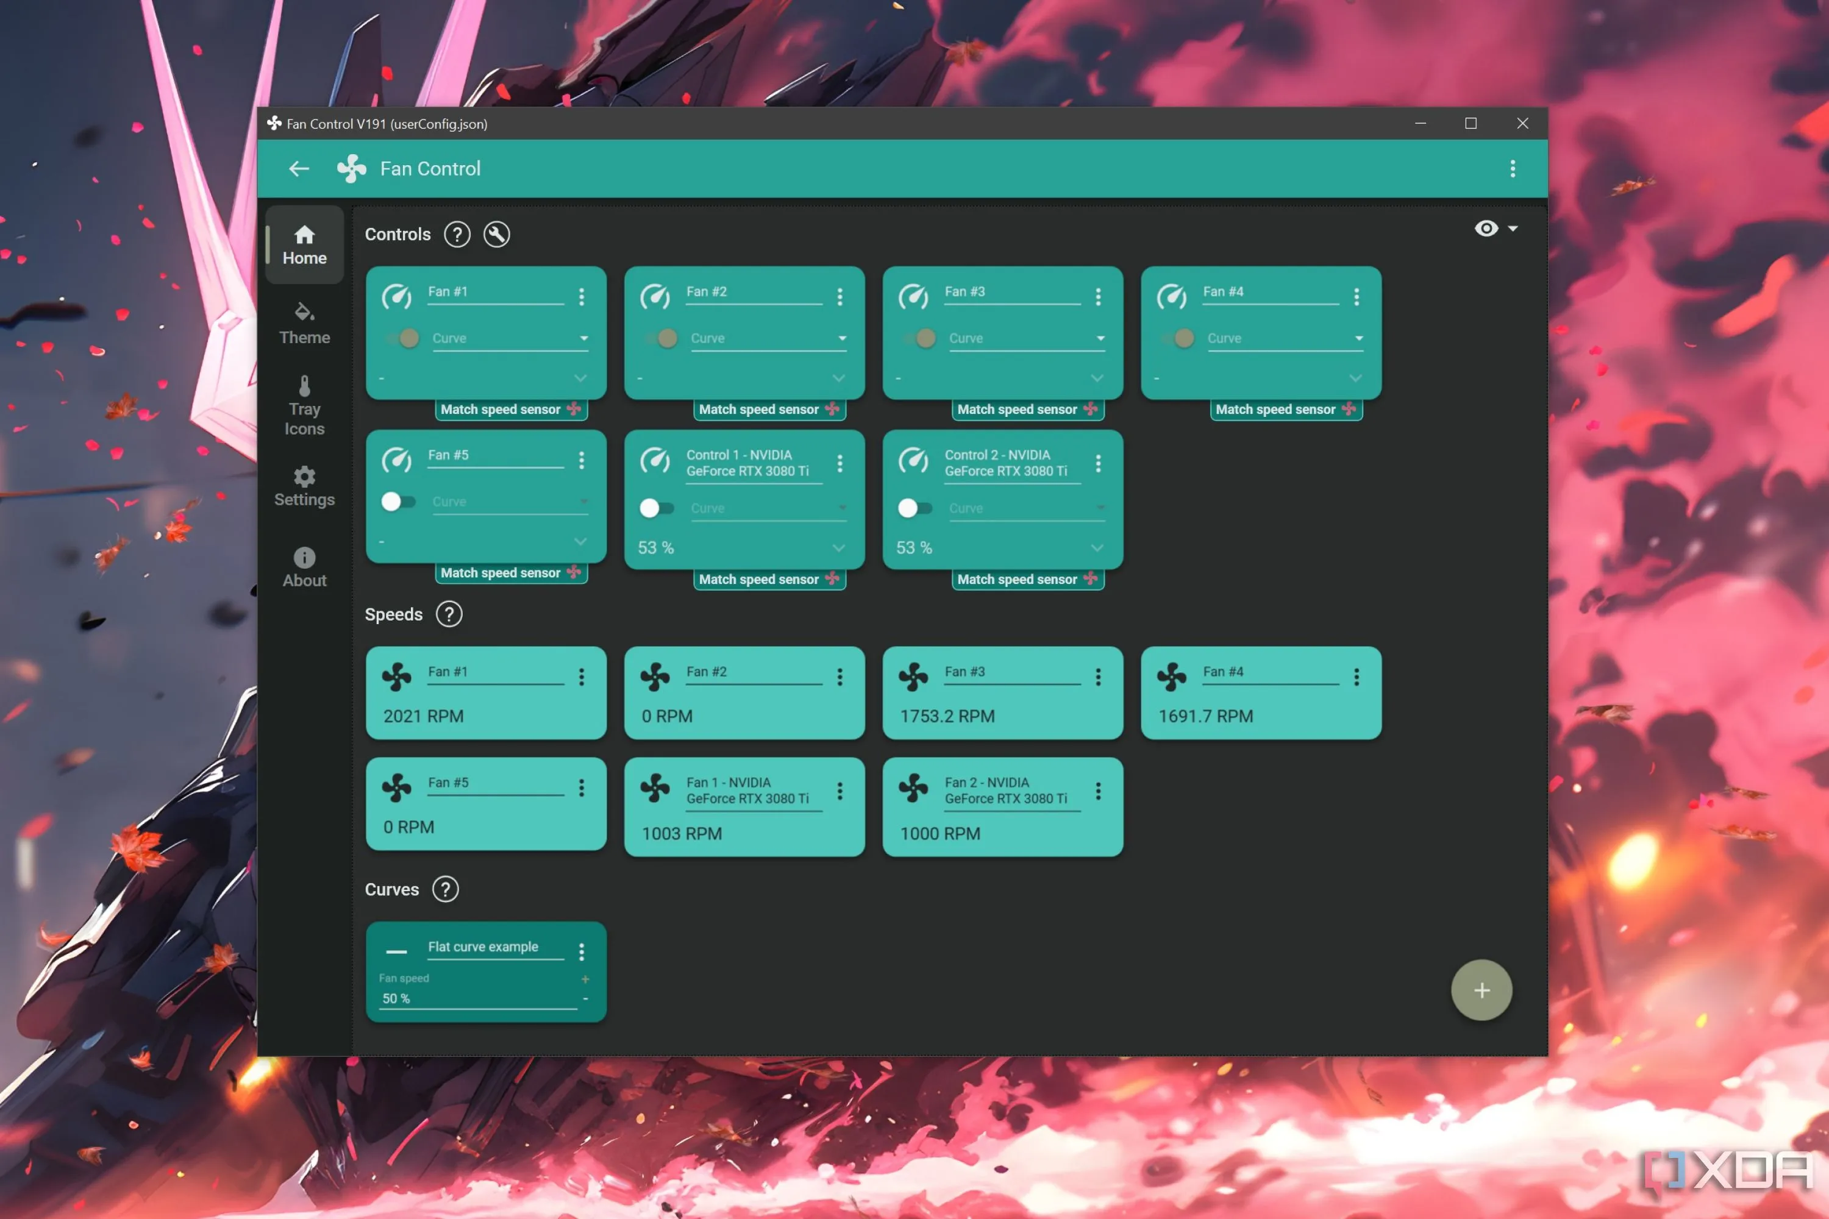Open the eye visibility dropdown arrow
The height and width of the screenshot is (1219, 1829).
(1513, 229)
